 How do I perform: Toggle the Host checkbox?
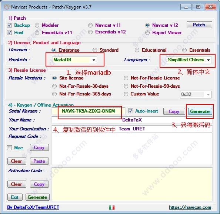coord(9,33)
